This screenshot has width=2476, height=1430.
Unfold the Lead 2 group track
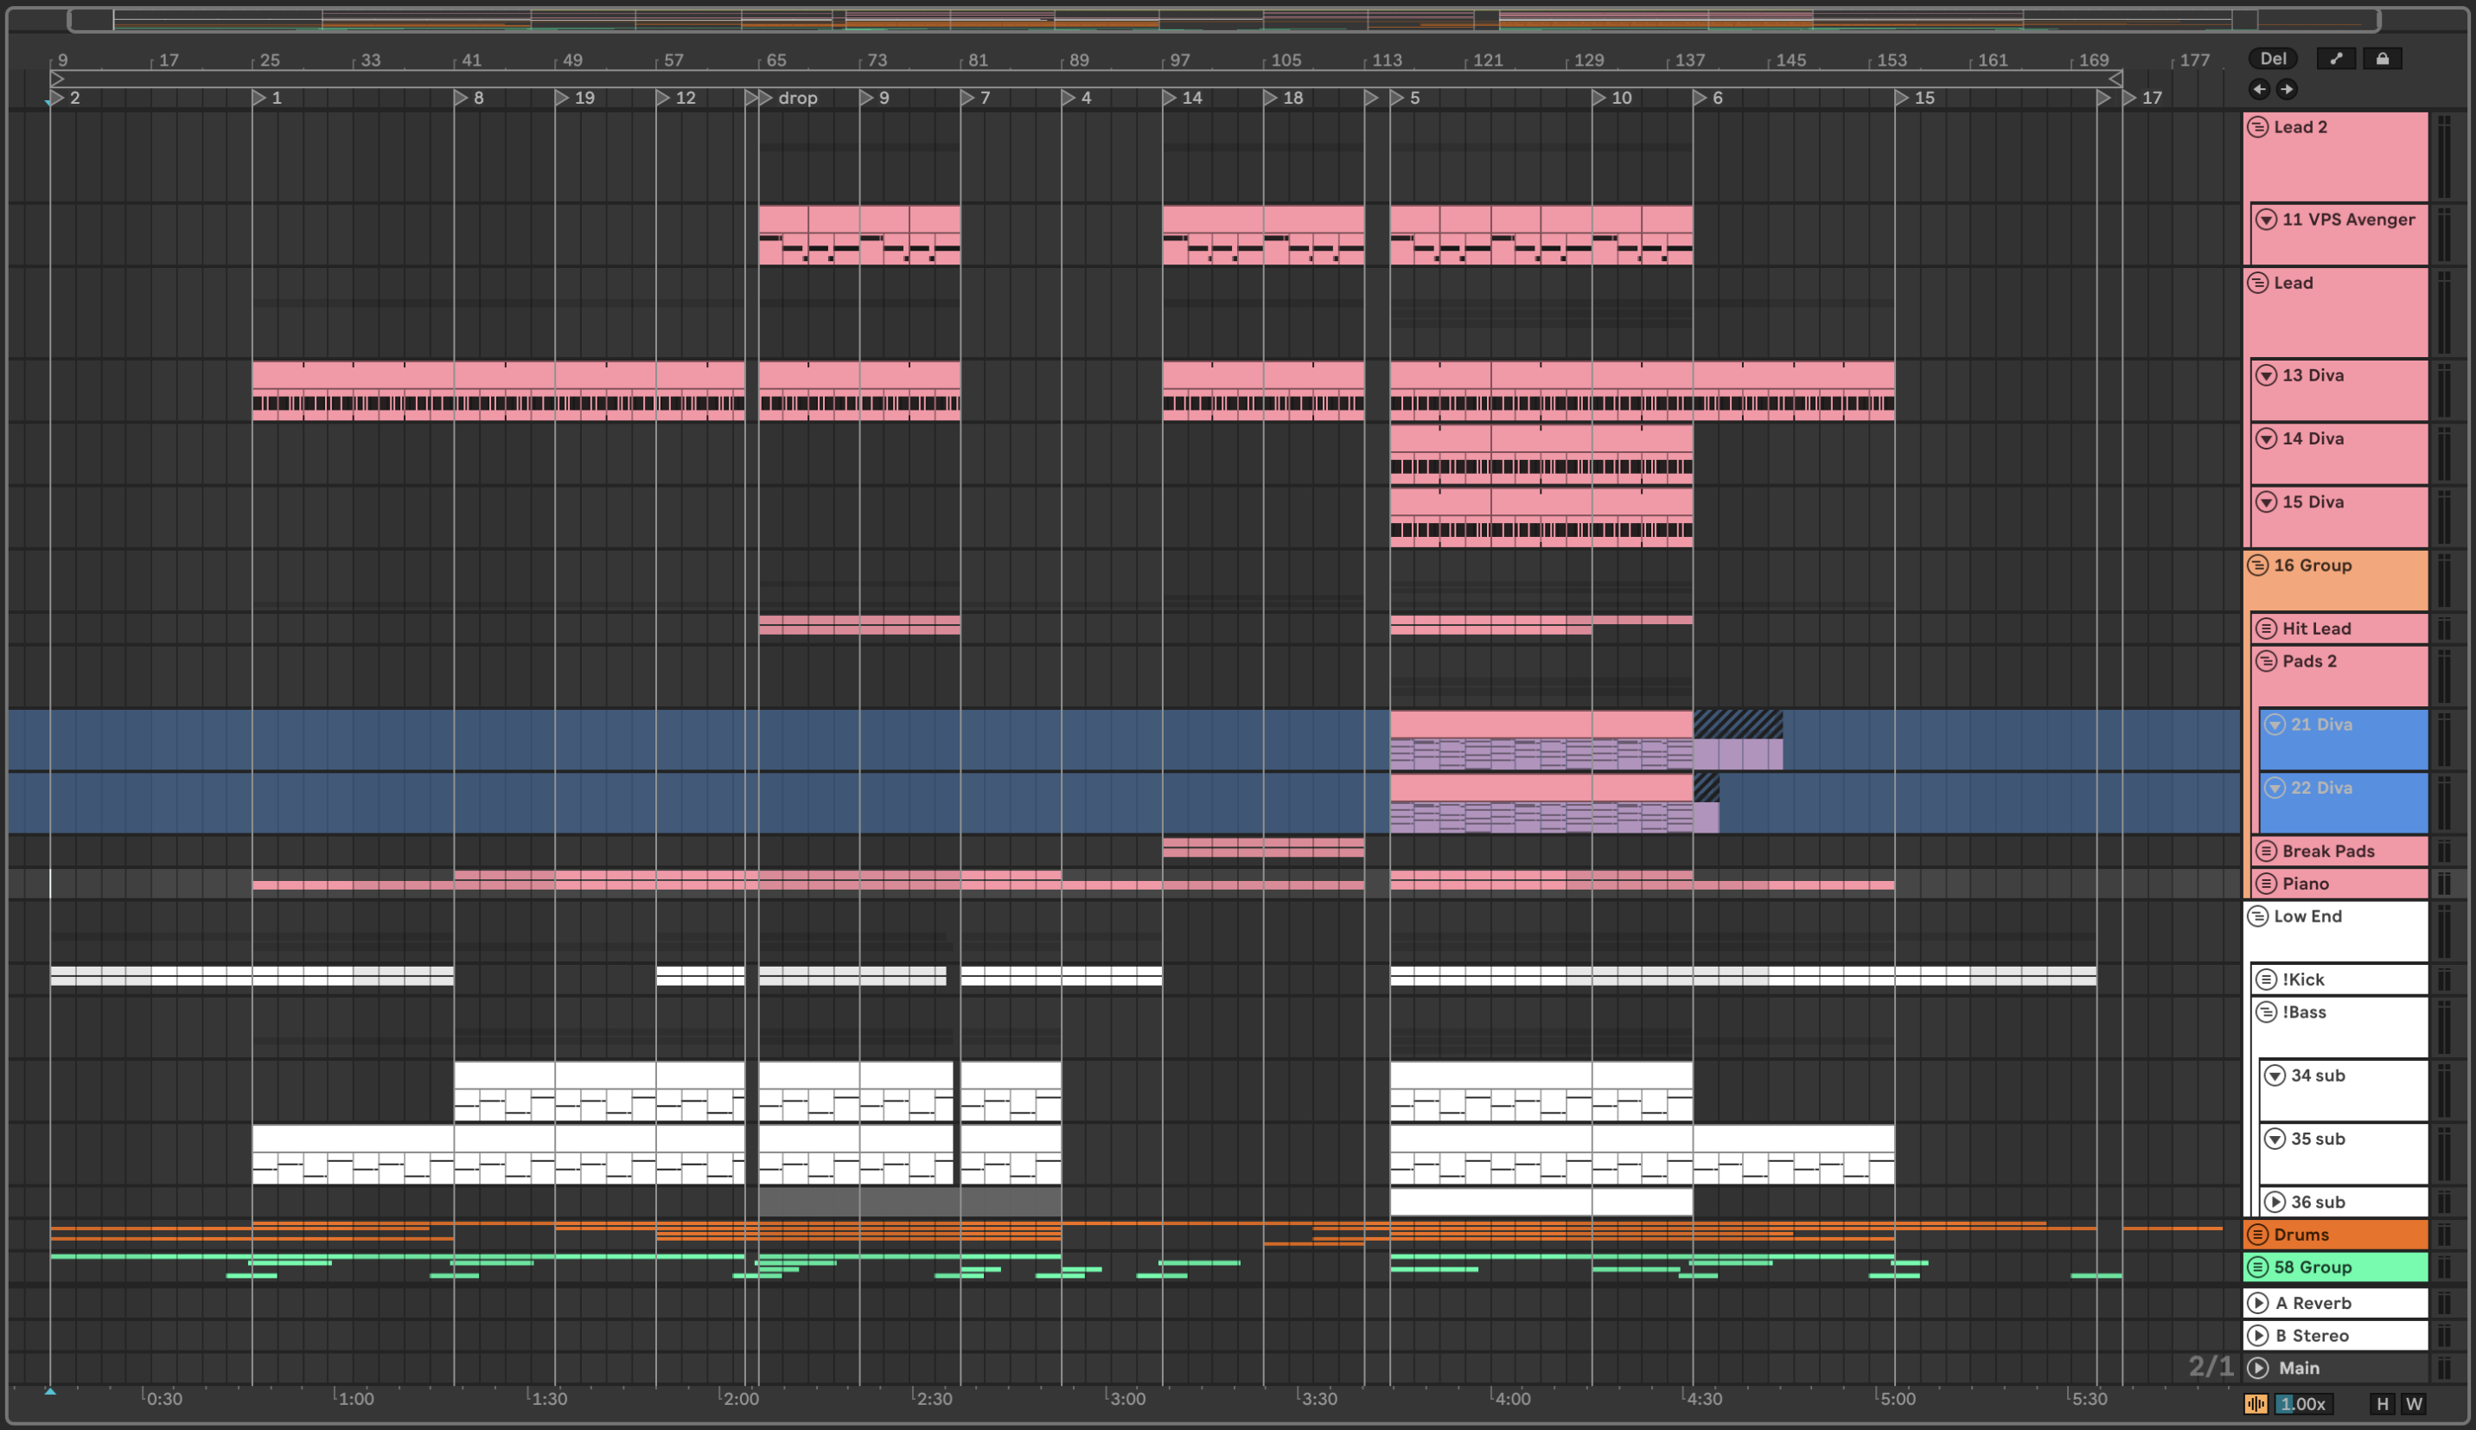tap(2258, 128)
